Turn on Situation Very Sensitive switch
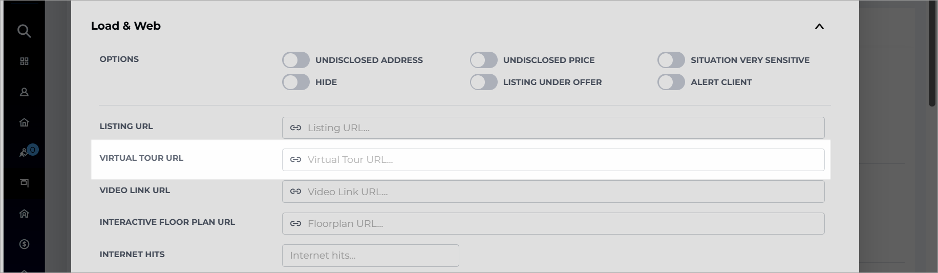This screenshot has width=938, height=273. (671, 60)
